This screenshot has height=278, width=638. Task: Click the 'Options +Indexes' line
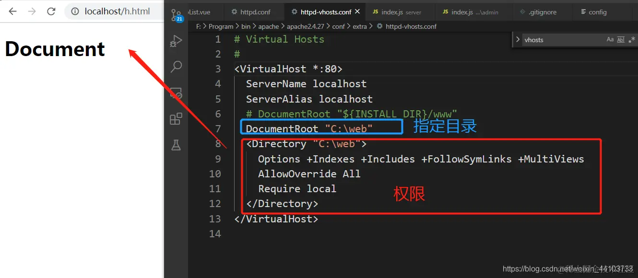(421, 159)
